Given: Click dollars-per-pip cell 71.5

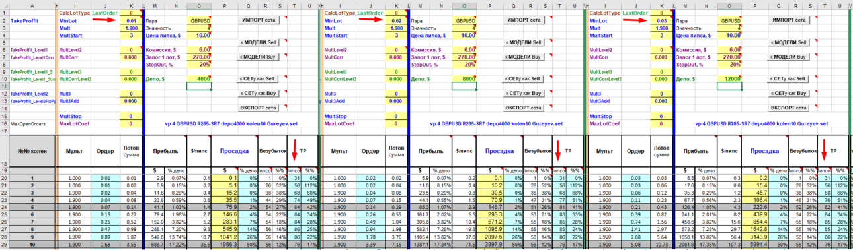Looking at the screenshot, I should (464, 245).
